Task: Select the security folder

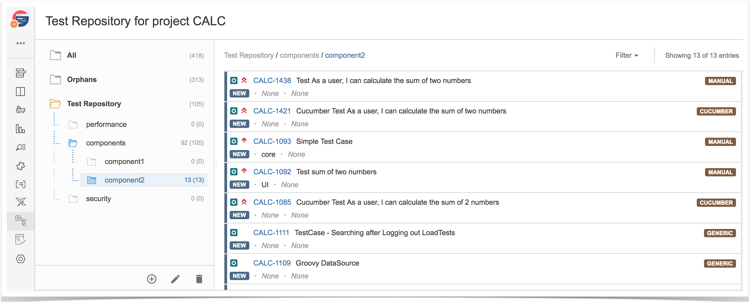Action: click(x=98, y=199)
